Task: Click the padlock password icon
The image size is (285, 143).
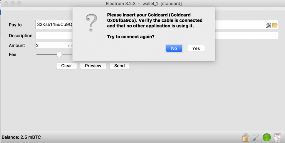Action: click(x=245, y=137)
